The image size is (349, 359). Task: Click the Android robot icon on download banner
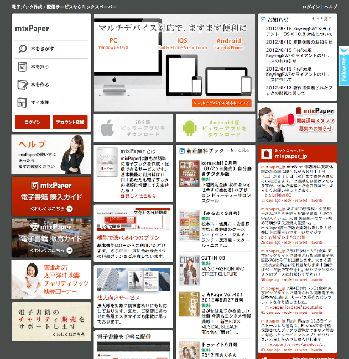(x=189, y=128)
